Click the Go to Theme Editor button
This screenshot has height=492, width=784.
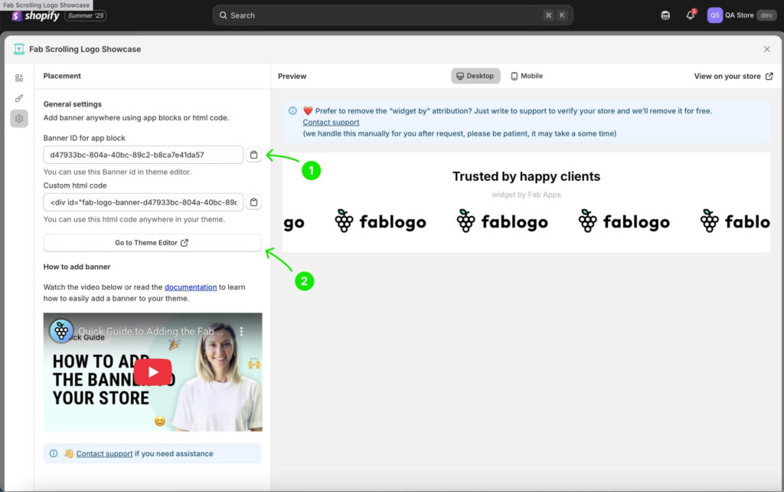152,243
